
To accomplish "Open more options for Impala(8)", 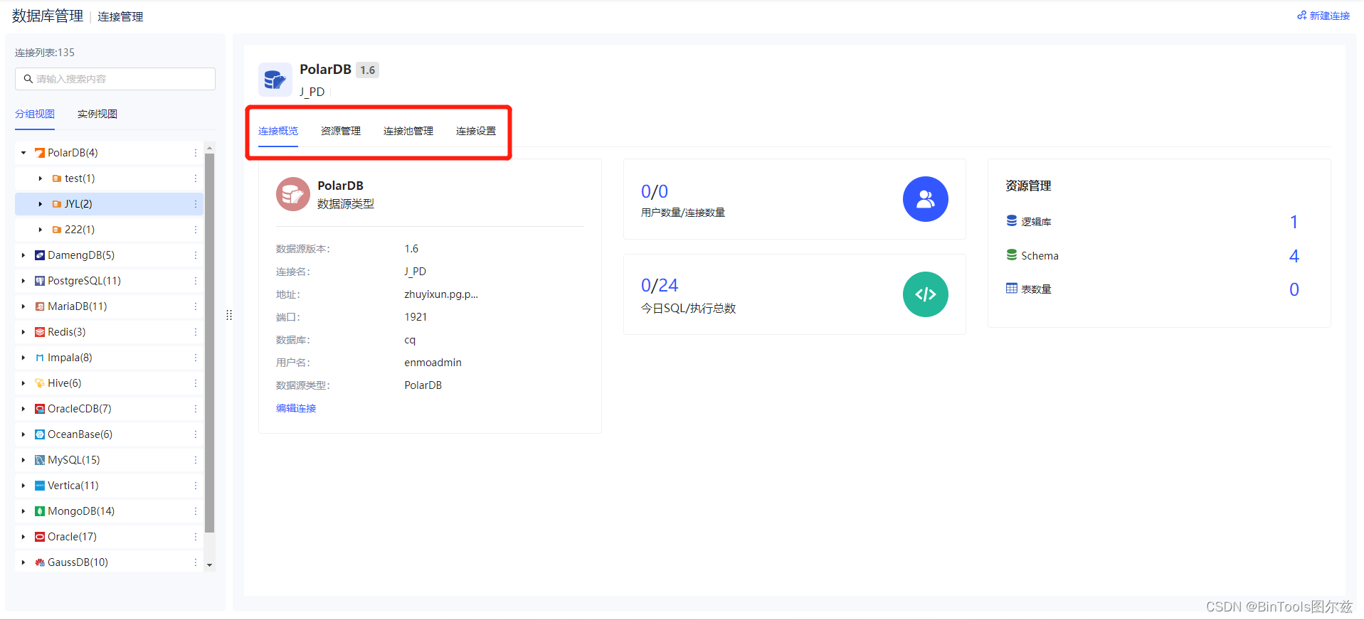I will [195, 358].
